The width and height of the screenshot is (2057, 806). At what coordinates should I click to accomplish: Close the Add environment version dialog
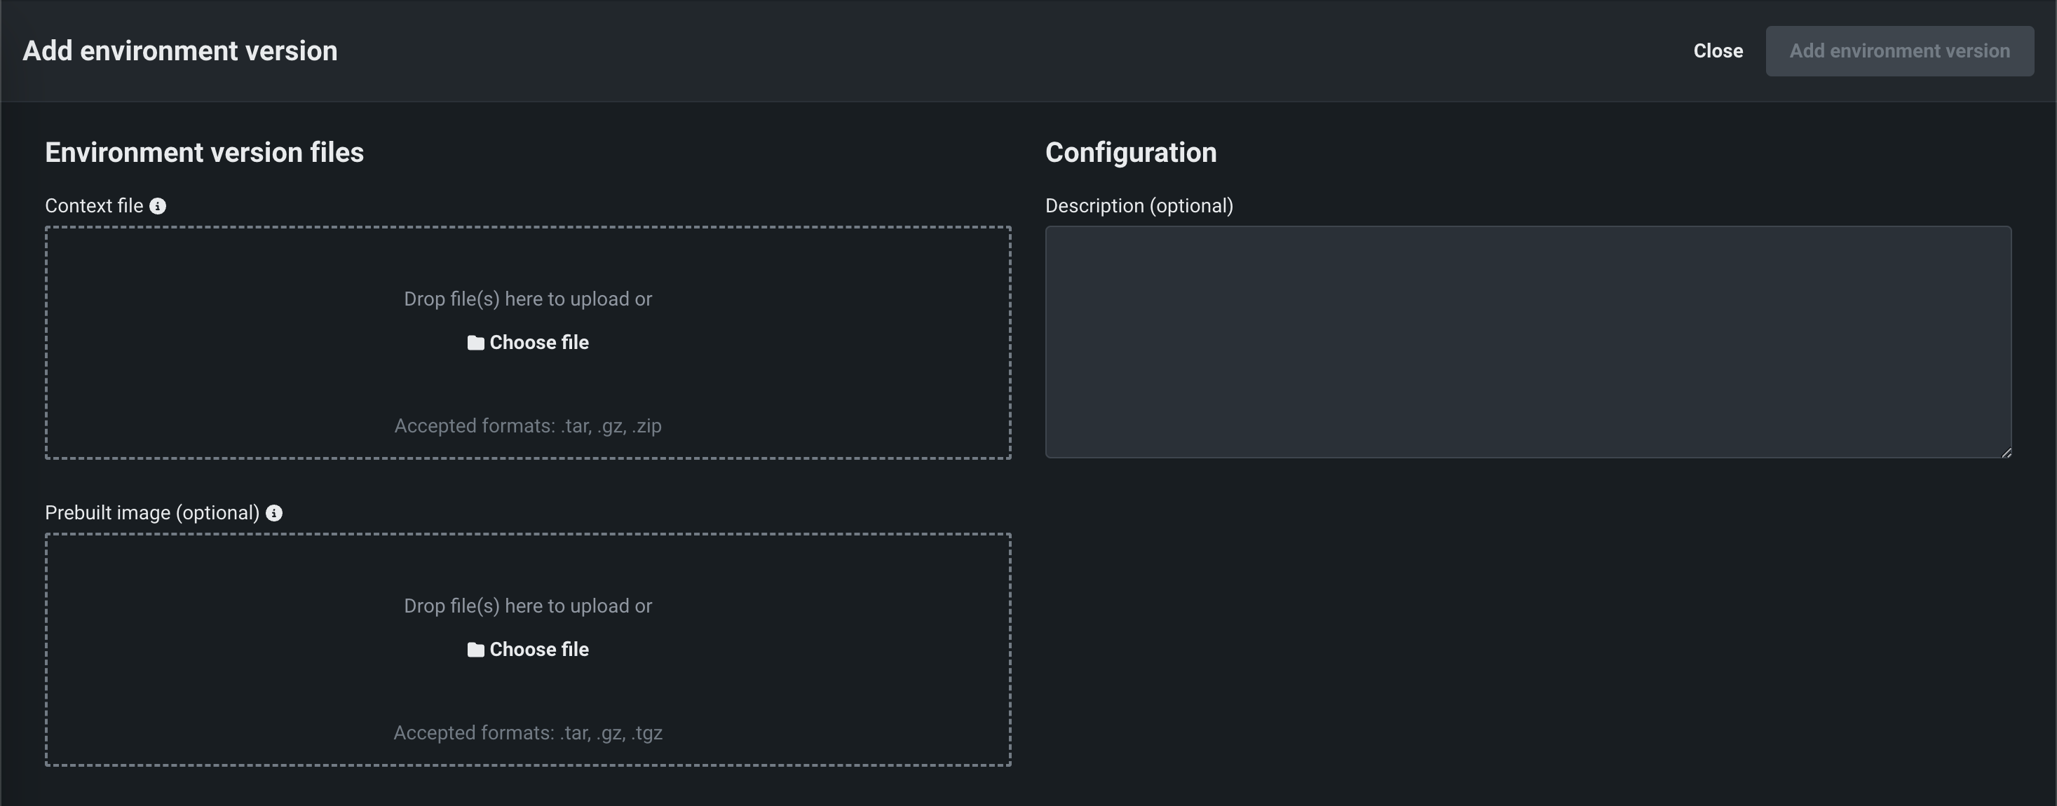pos(1718,51)
